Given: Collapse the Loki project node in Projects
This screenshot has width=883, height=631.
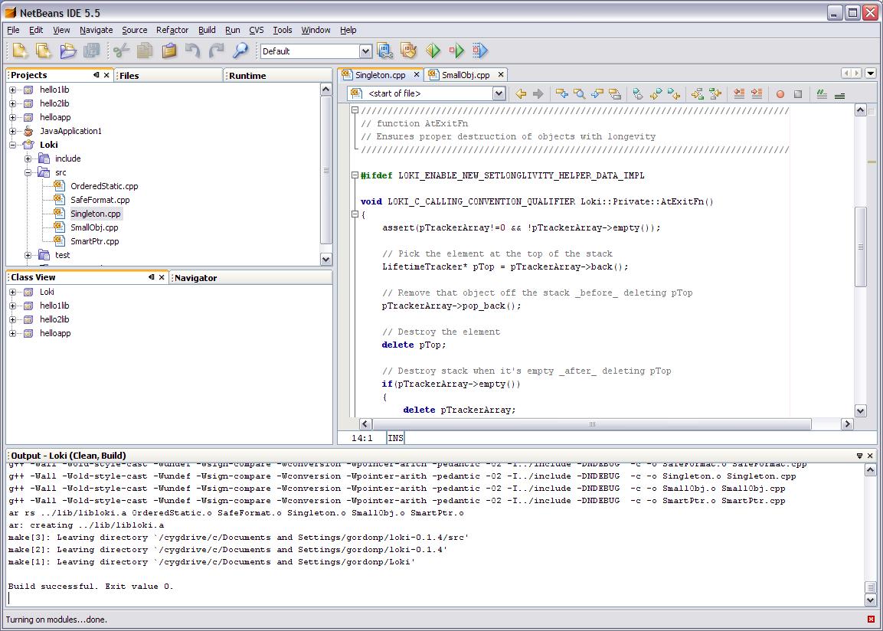Looking at the screenshot, I should pos(13,145).
